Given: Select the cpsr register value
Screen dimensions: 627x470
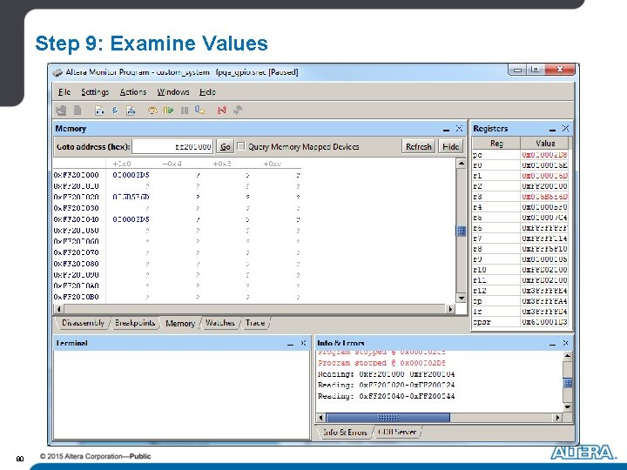Looking at the screenshot, I should [x=544, y=322].
